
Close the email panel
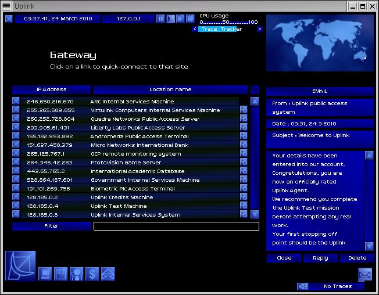click(x=284, y=258)
